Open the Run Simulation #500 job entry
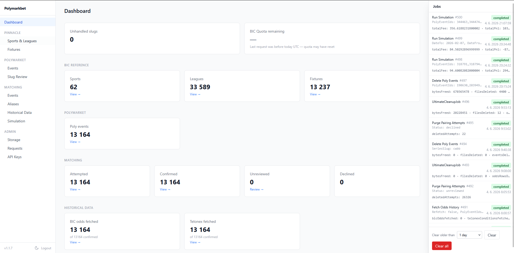Screen dimensions: 514x253 (x=471, y=23)
